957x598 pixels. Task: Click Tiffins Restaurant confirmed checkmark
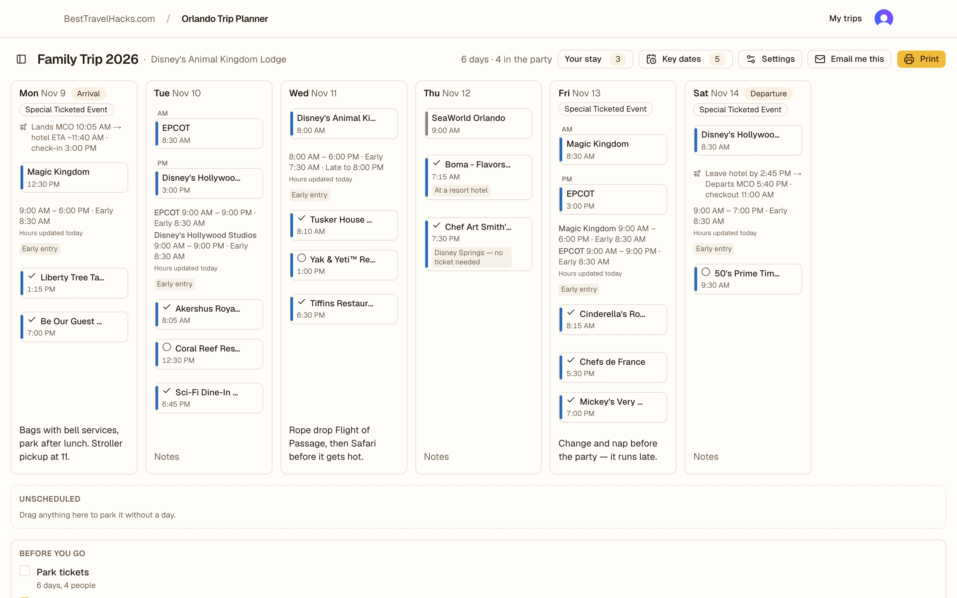(302, 302)
